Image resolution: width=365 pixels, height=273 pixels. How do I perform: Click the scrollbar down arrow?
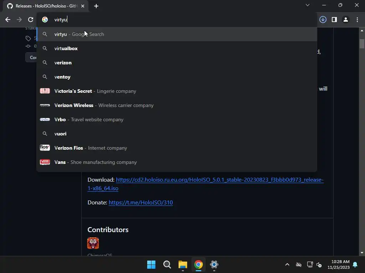[362, 253]
